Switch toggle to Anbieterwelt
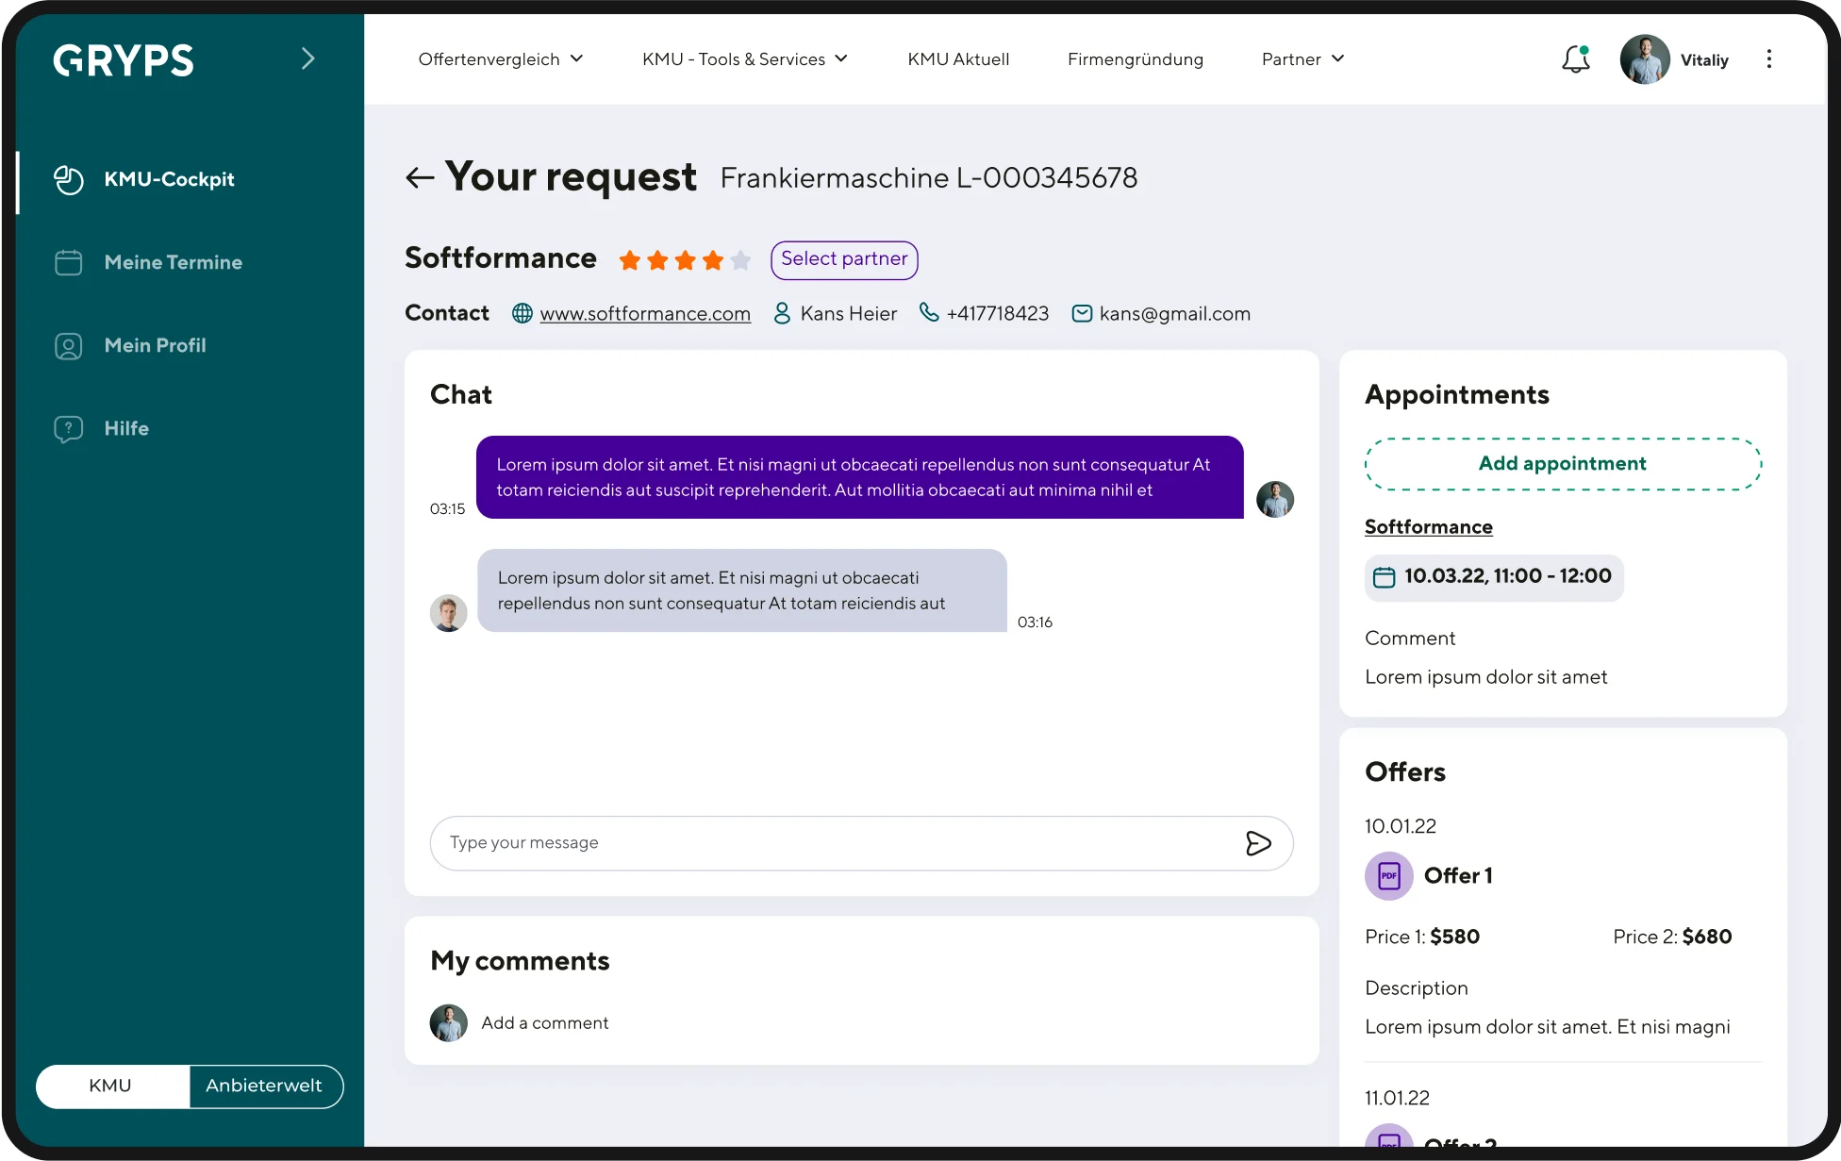Image resolution: width=1841 pixels, height=1161 pixels. tap(265, 1086)
